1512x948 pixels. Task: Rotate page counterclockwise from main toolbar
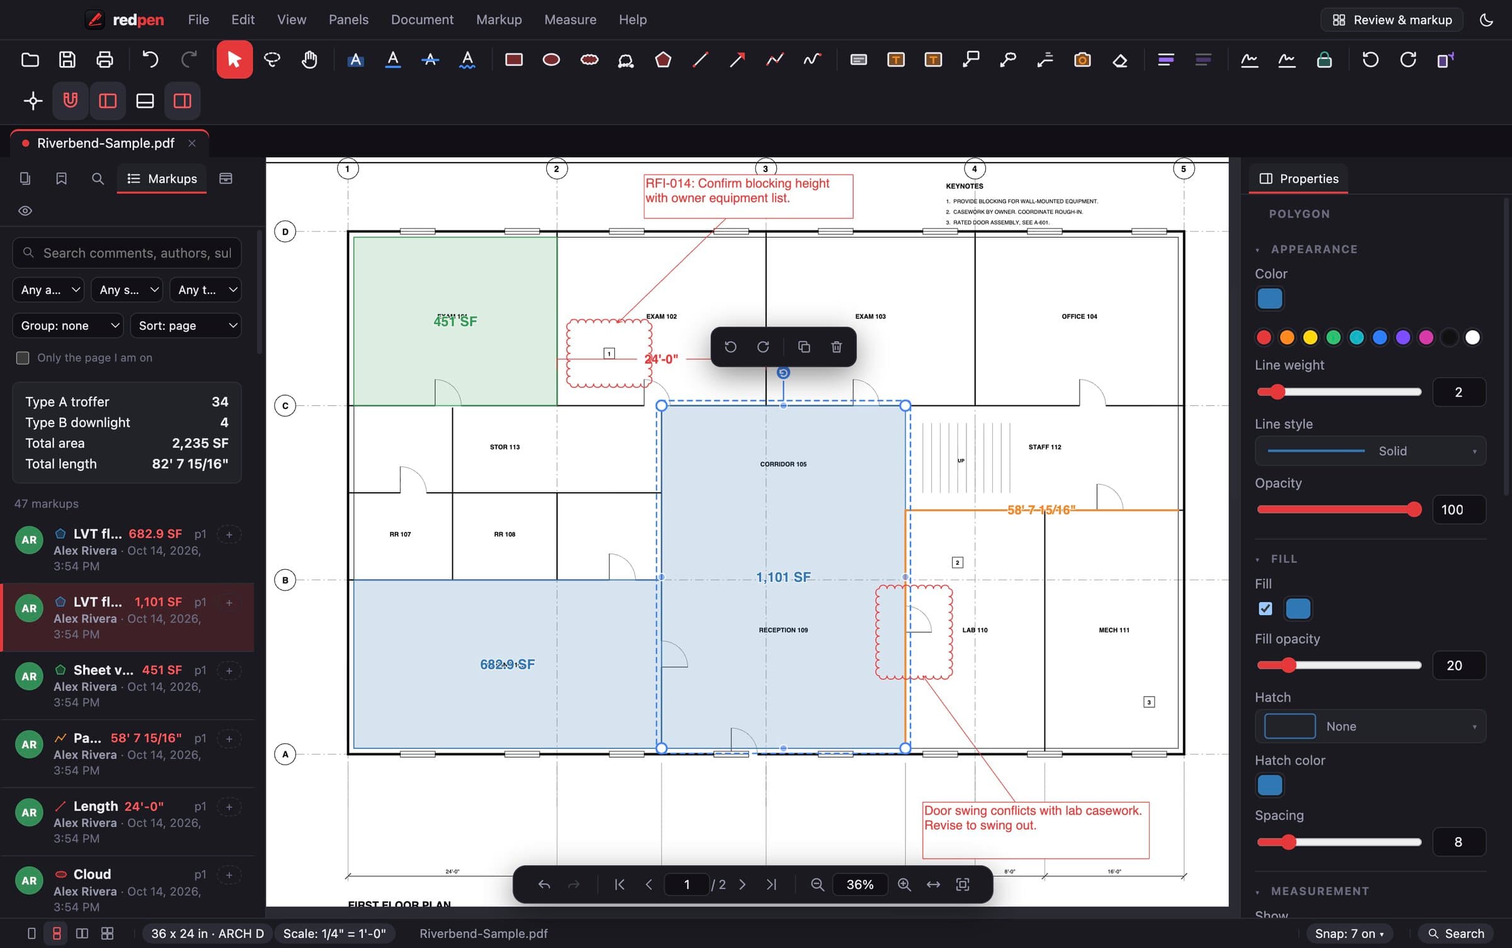point(1370,60)
